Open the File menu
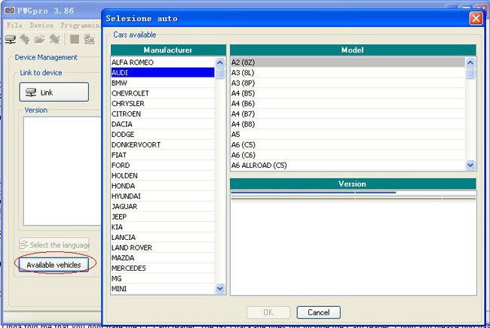The height and width of the screenshot is (328, 490). [14, 26]
